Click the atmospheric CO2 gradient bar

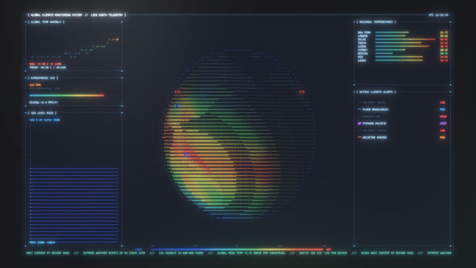tap(67, 95)
